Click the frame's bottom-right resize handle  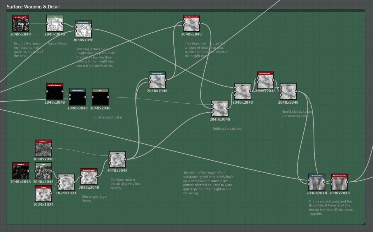(363, 223)
